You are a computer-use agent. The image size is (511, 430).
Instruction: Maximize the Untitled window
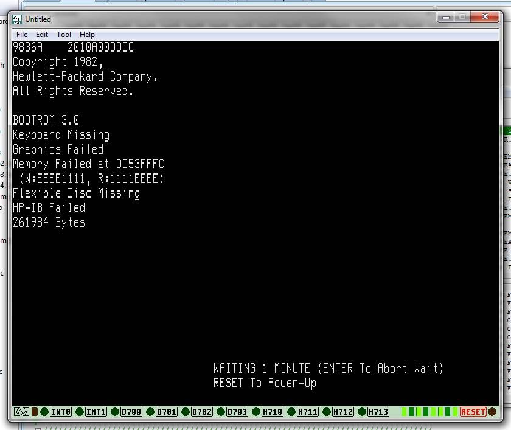462,17
